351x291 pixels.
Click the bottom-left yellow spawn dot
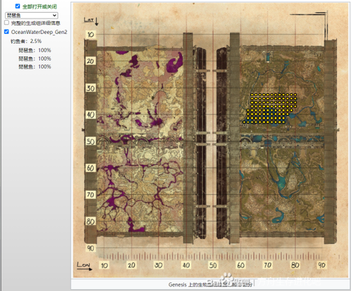pos(244,122)
